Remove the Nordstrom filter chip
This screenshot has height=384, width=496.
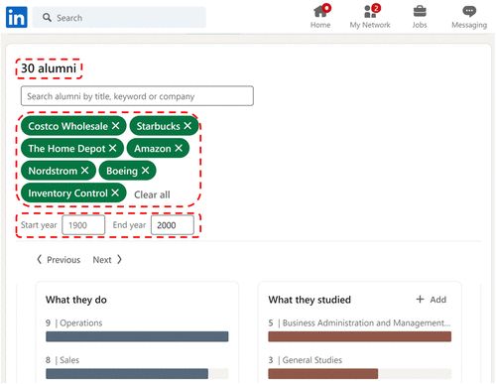[x=85, y=171]
